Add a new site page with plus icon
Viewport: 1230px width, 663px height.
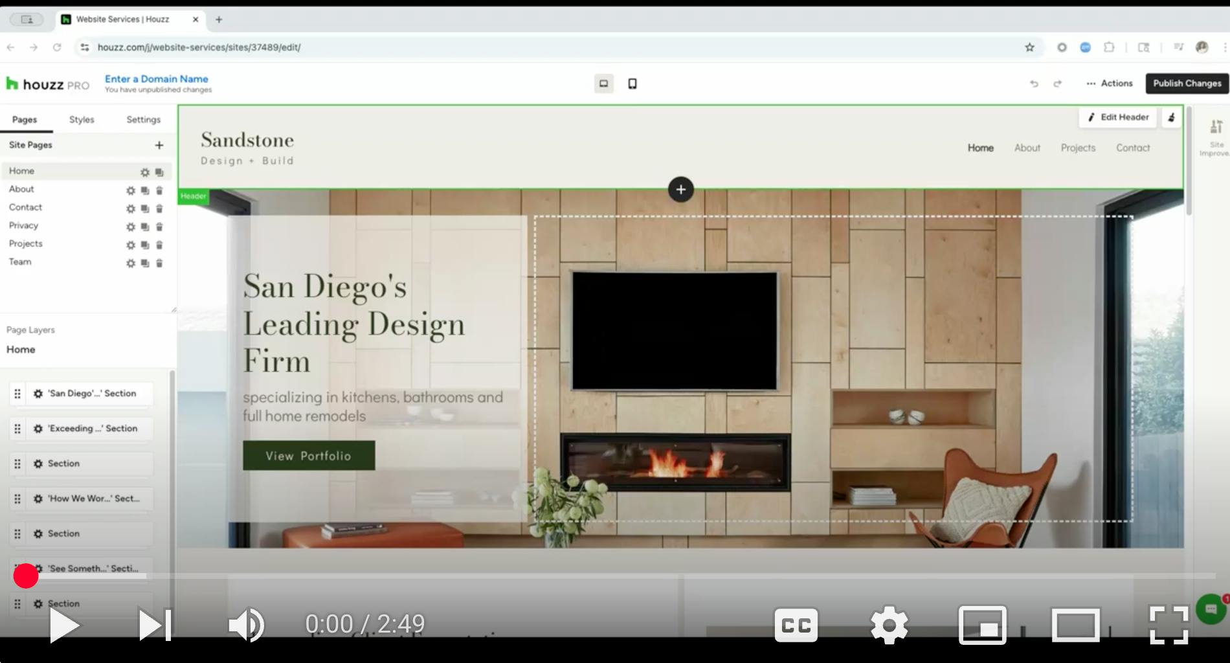159,145
